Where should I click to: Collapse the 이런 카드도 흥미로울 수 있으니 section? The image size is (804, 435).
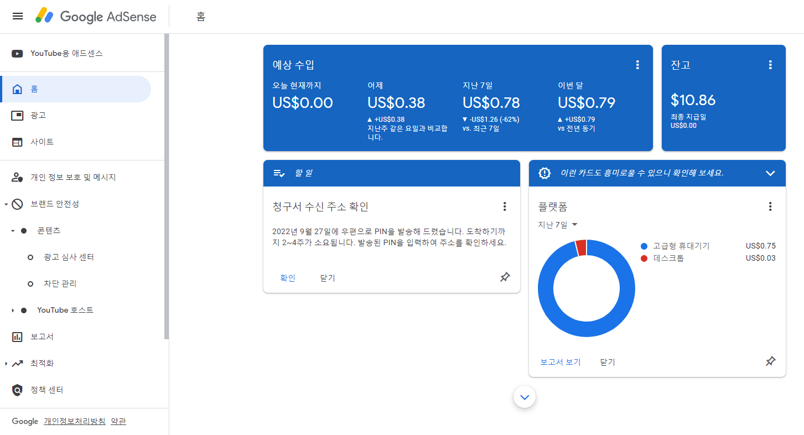point(770,173)
